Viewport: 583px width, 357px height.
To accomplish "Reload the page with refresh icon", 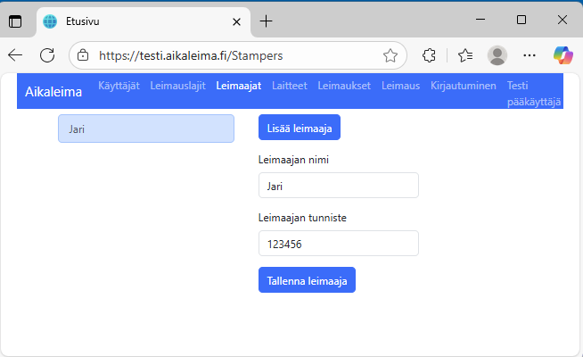I will click(x=47, y=55).
